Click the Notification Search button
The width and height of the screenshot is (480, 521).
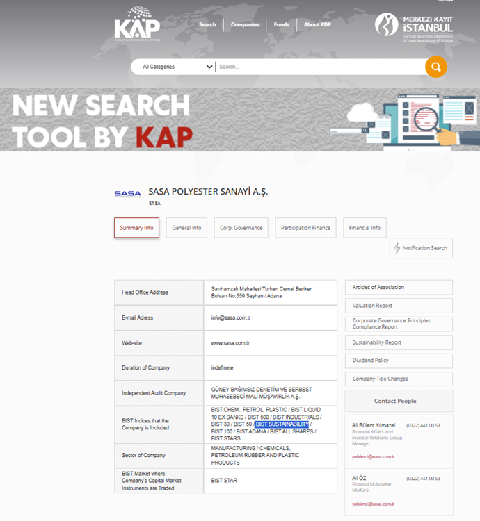point(421,248)
